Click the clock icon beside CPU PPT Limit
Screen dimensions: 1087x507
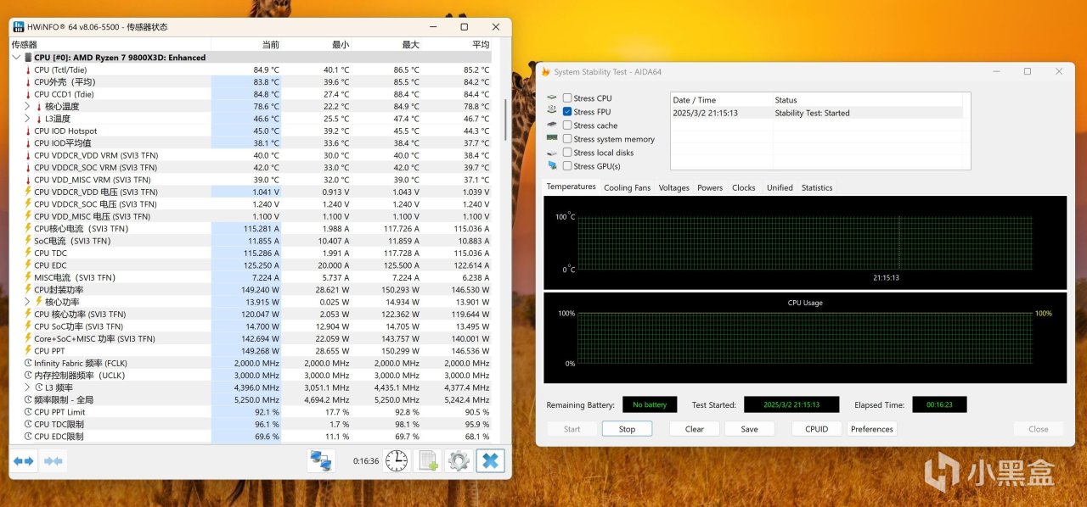coord(28,412)
